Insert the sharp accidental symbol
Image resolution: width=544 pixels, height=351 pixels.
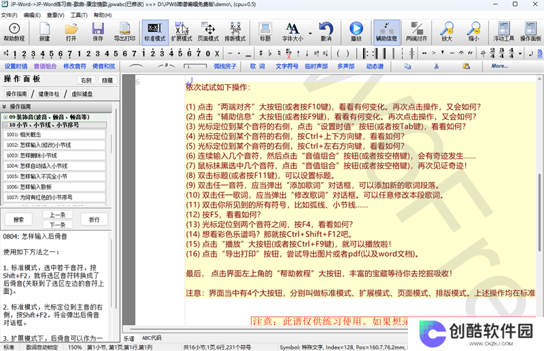click(x=261, y=54)
